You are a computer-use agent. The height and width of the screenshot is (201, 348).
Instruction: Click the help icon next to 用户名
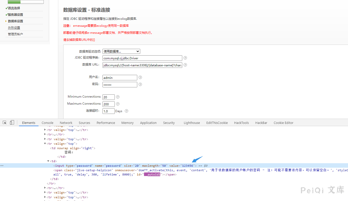pyautogui.click(x=140, y=77)
